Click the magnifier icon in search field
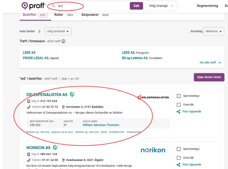Image resolution: width=228 pixels, height=169 pixels. (54, 6)
